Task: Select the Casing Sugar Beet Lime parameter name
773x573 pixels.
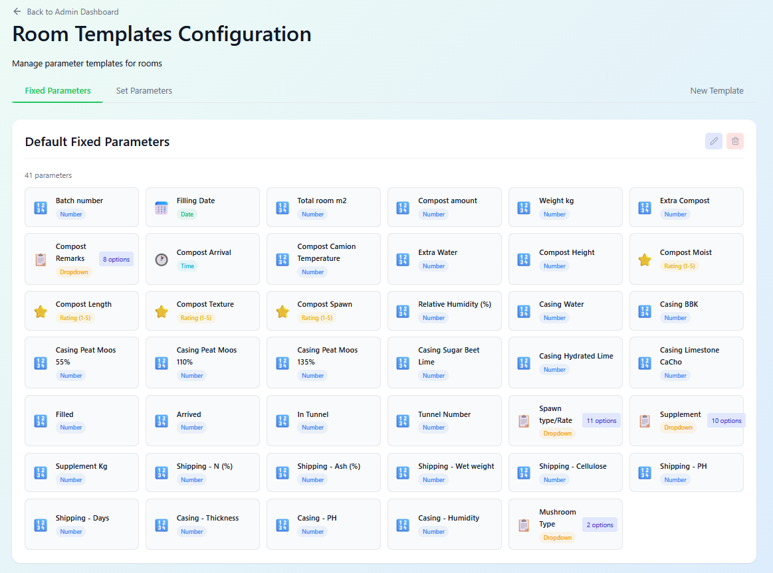Action: tap(449, 356)
